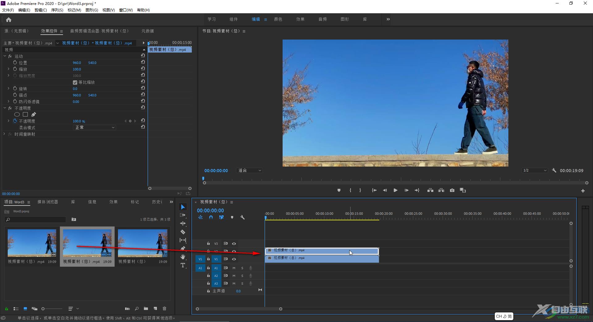Toggle V1 track output eye
The image size is (593, 322).
coord(234,259)
